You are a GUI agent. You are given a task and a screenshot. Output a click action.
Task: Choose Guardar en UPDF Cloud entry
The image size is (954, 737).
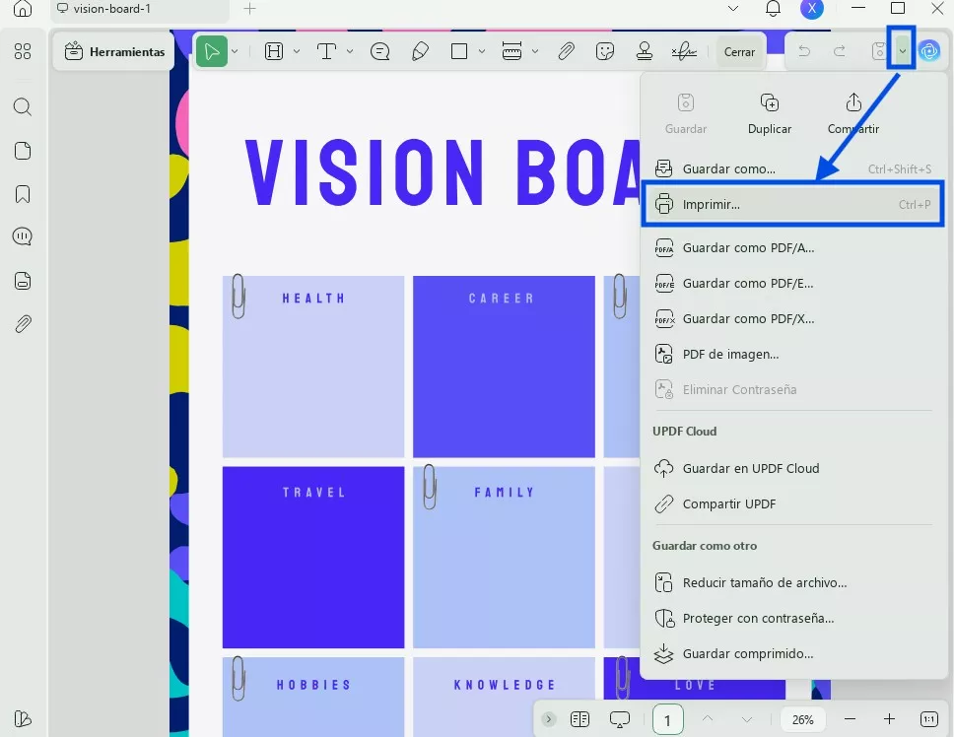[792, 468]
